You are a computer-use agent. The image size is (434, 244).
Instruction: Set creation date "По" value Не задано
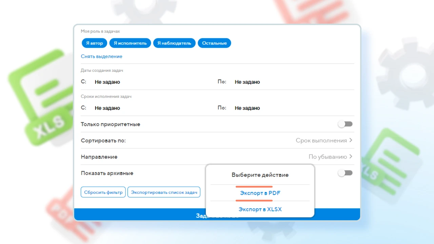click(248, 82)
